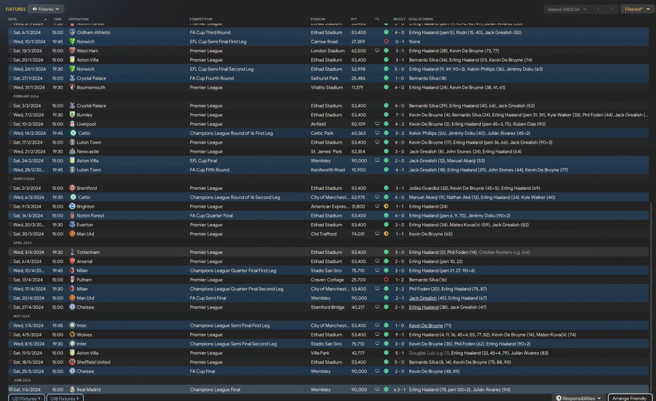Open the Fixtures view dropdown
The width and height of the screenshot is (656, 401).
[46, 9]
